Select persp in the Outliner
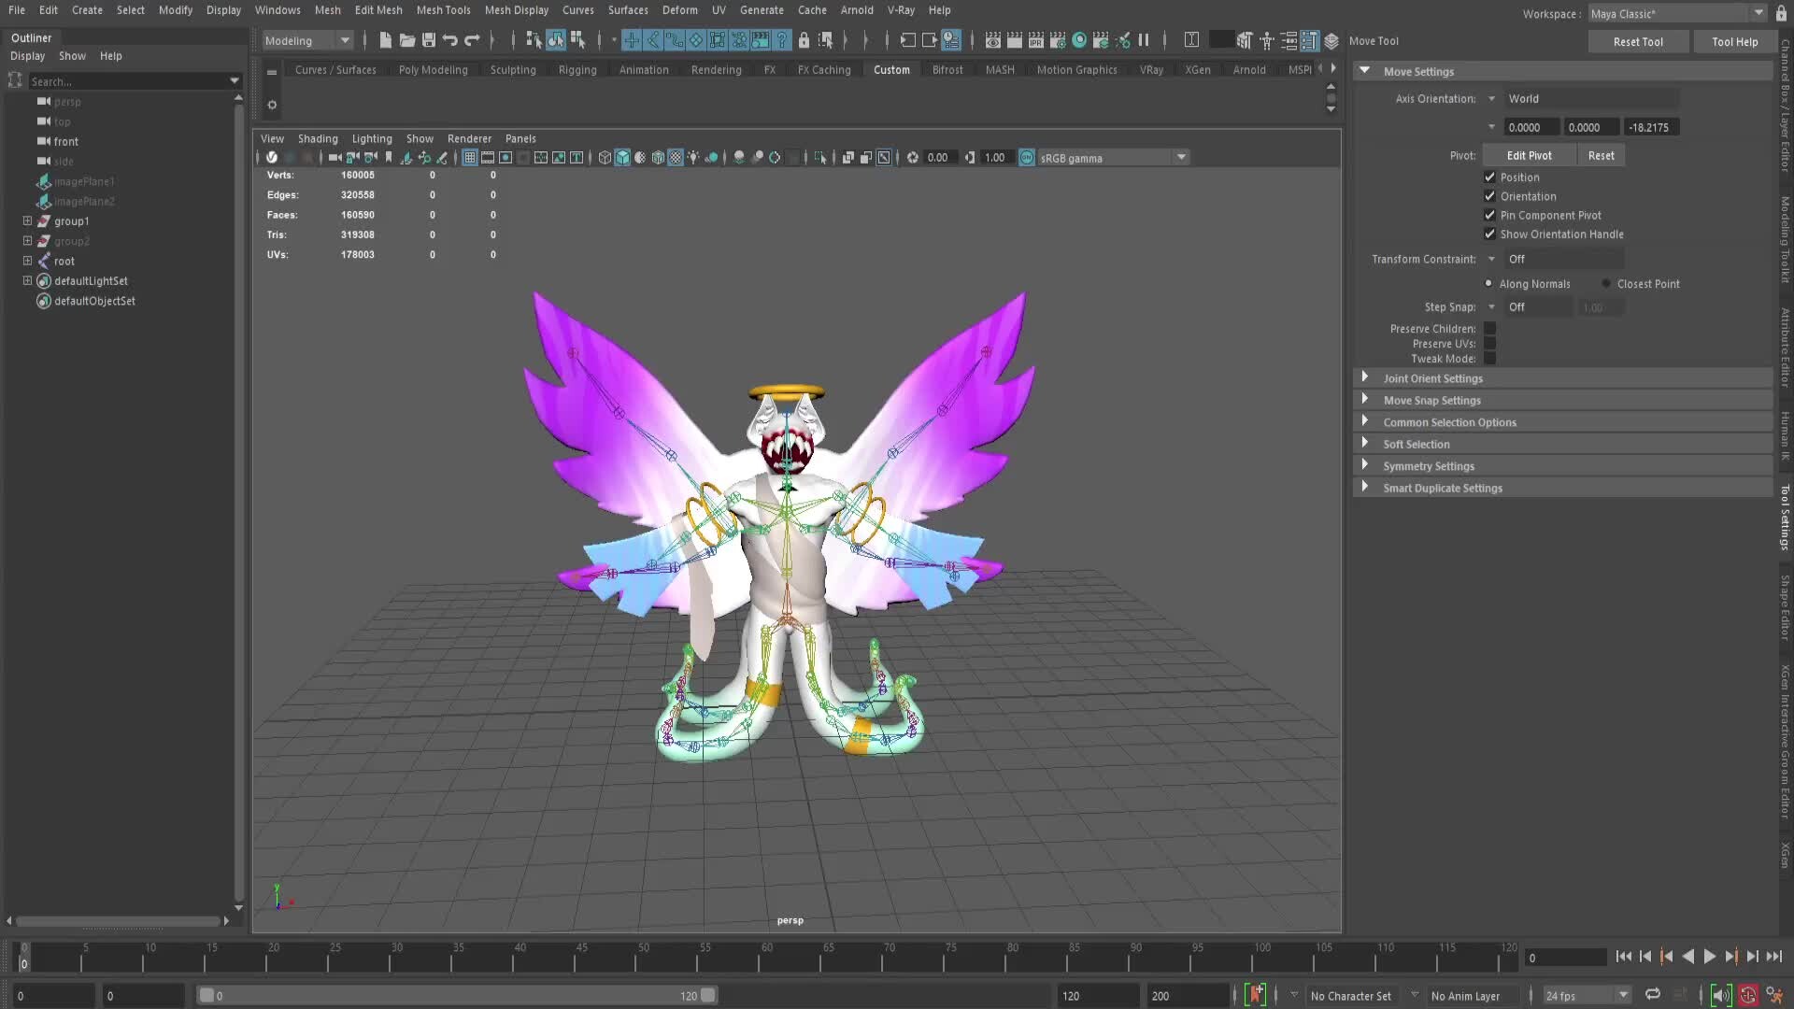The image size is (1794, 1009). click(65, 102)
